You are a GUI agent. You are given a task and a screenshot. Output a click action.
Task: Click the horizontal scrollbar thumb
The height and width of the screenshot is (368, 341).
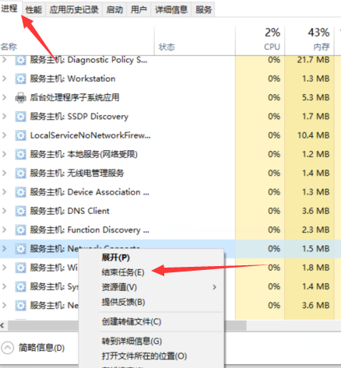(127, 325)
